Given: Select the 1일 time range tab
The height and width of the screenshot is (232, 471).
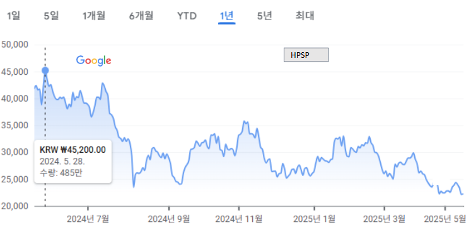Looking at the screenshot, I should (x=13, y=16).
